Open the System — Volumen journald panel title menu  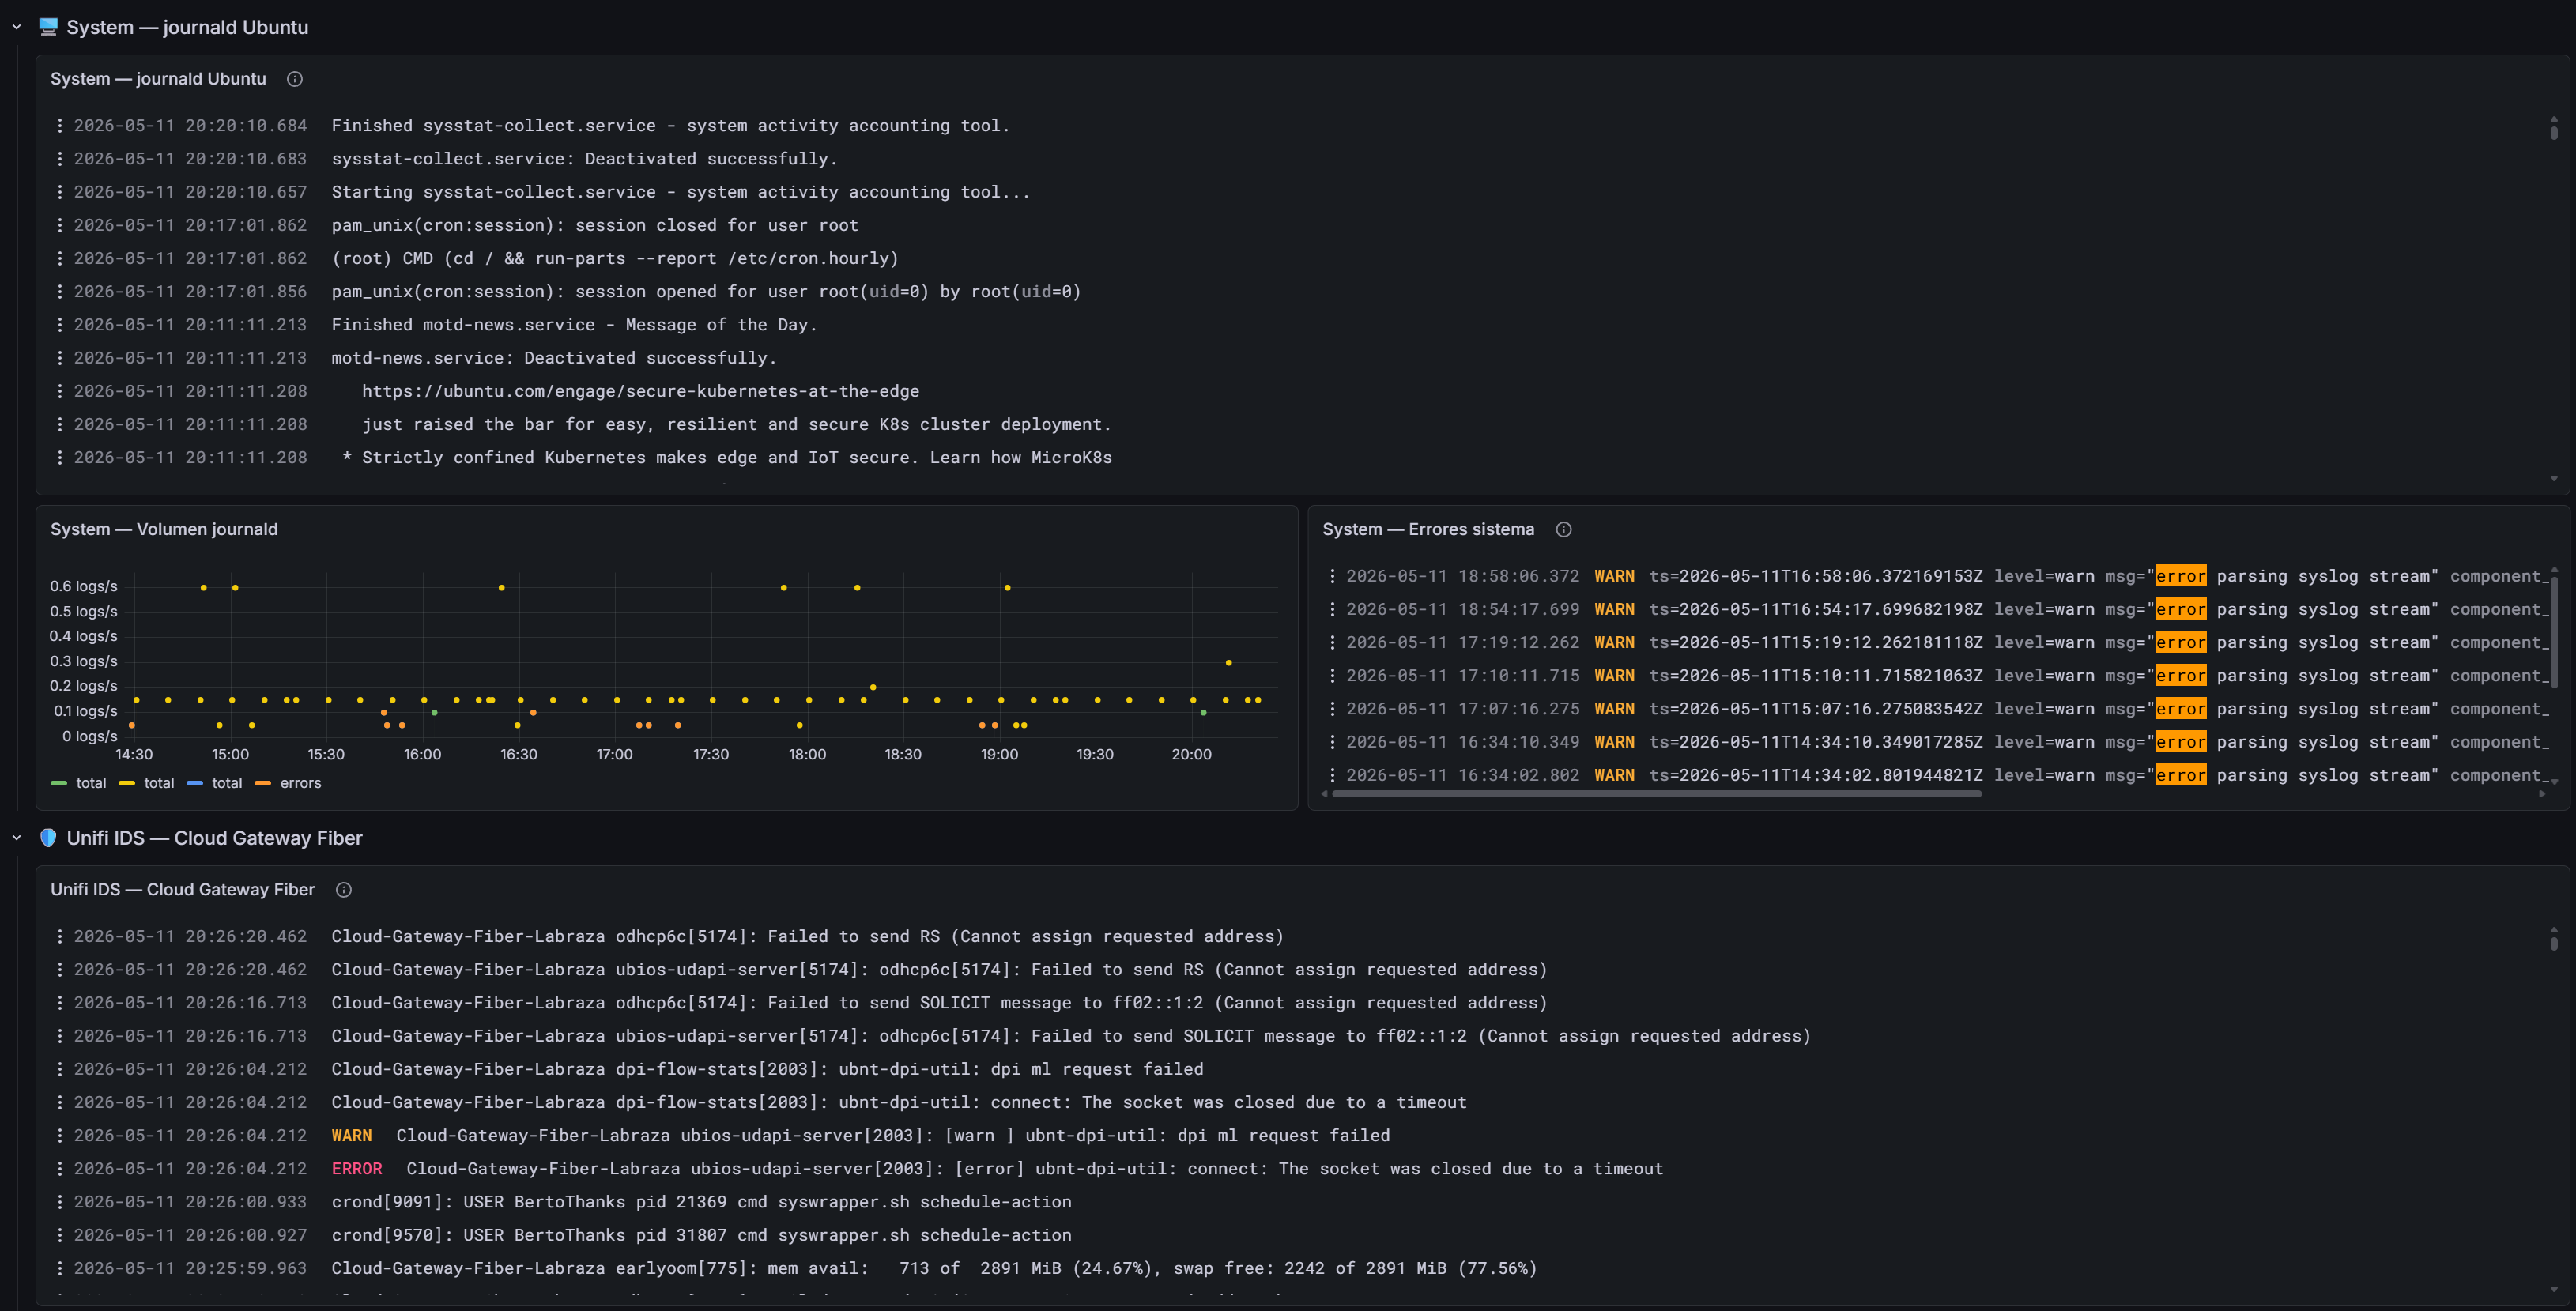(164, 530)
